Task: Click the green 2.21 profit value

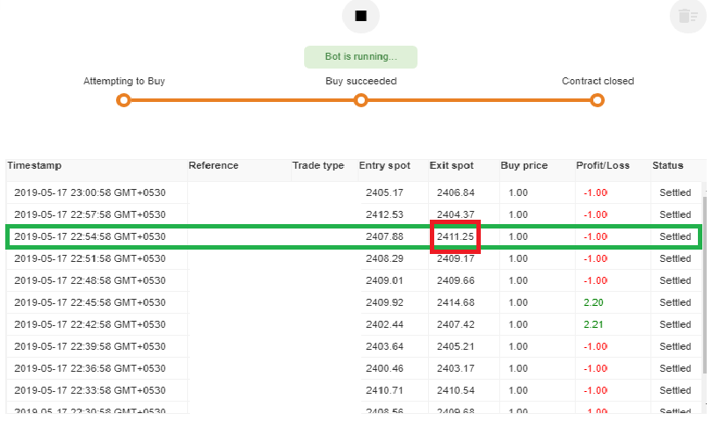Action: click(x=593, y=324)
